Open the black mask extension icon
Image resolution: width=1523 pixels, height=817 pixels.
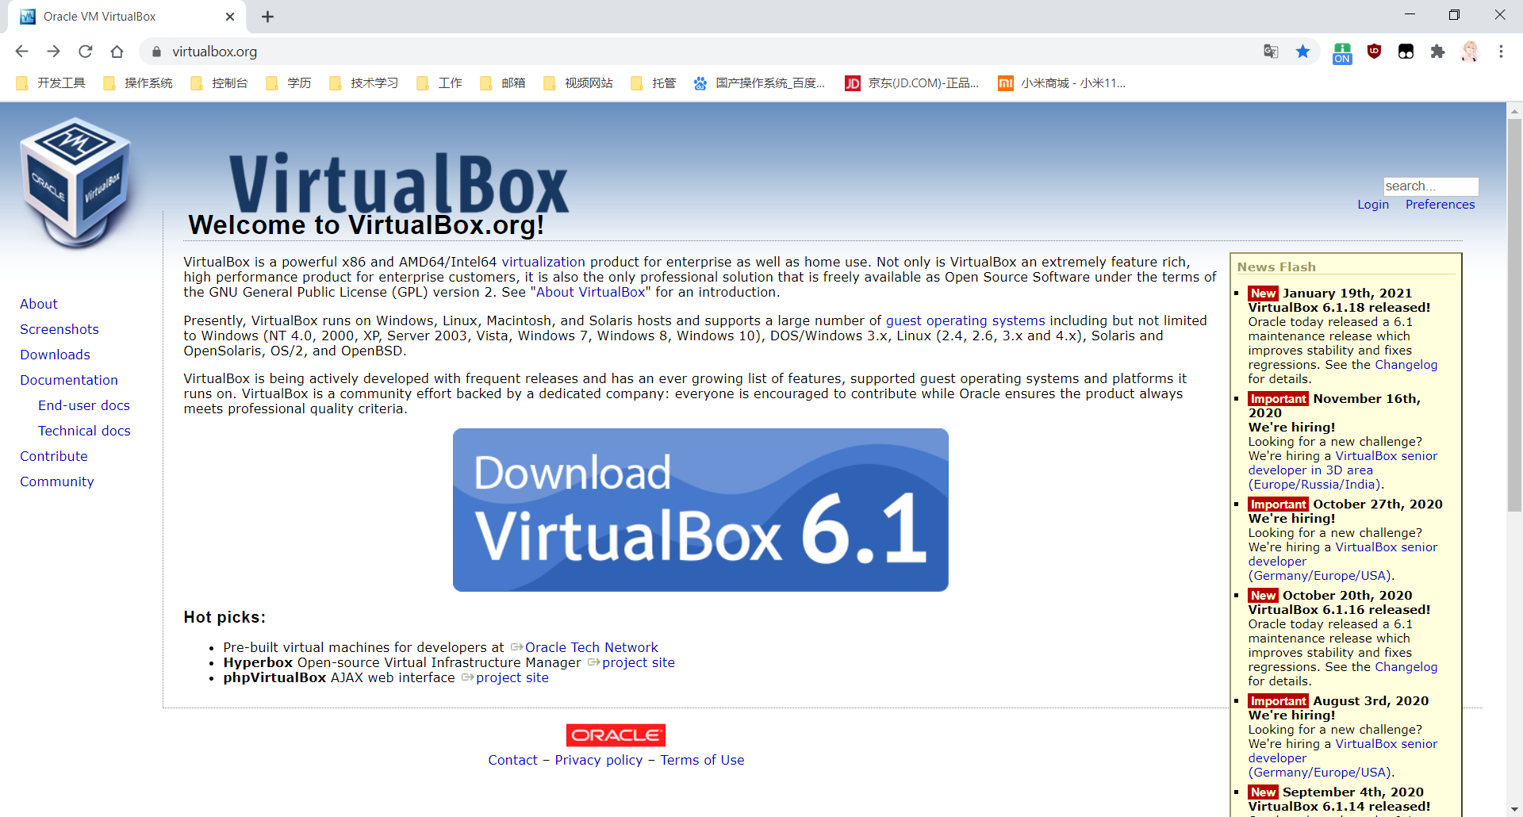1406,52
